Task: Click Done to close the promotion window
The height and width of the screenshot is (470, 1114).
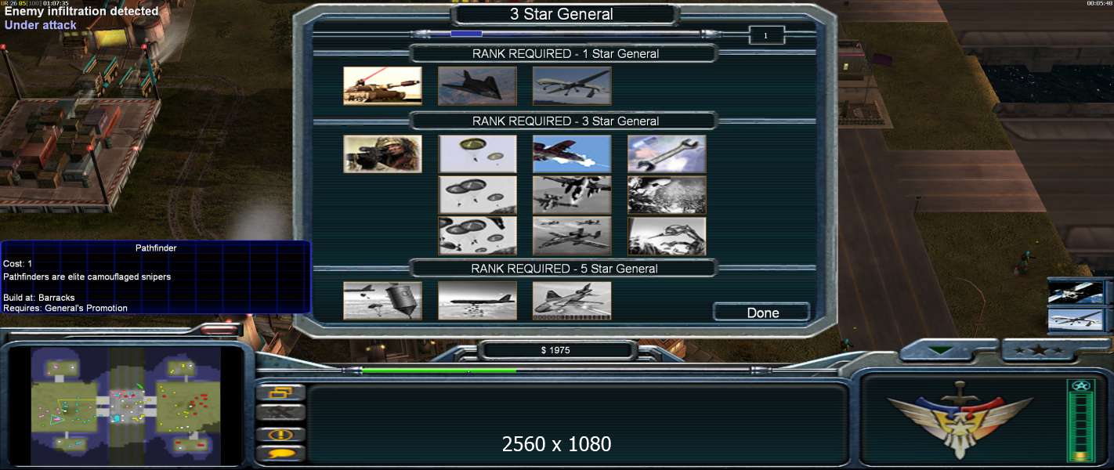Action: point(762,313)
